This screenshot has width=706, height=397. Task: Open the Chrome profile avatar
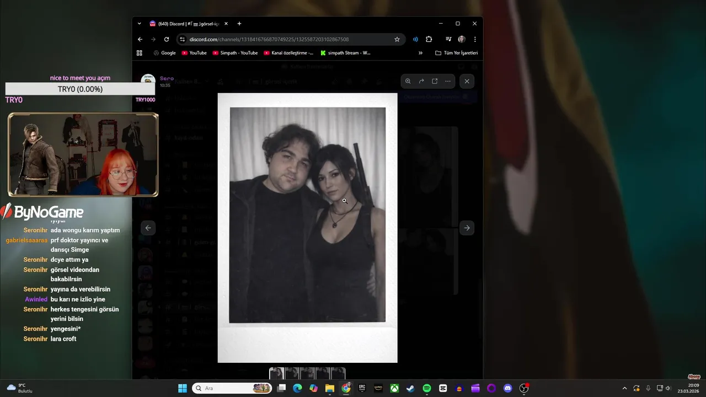(462, 39)
